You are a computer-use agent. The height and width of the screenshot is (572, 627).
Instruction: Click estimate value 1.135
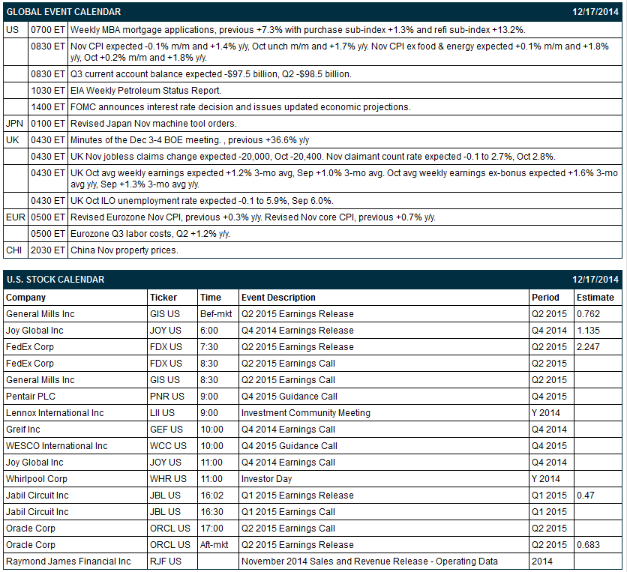point(588,331)
